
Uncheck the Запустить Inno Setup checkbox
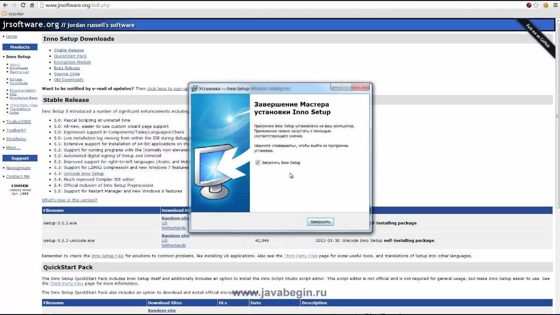(258, 162)
